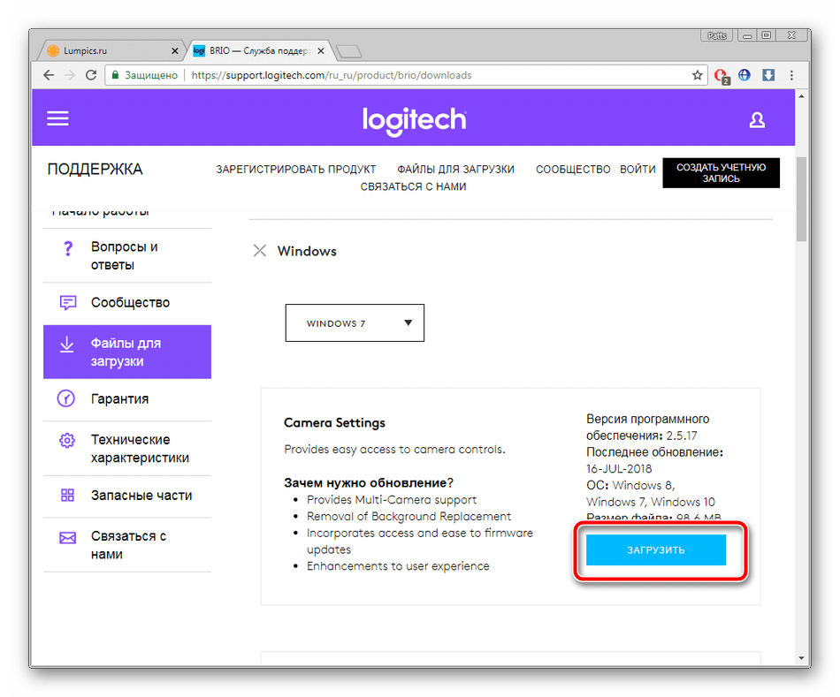Close the BRIO support tab
The height and width of the screenshot is (697, 840).
tap(320, 51)
